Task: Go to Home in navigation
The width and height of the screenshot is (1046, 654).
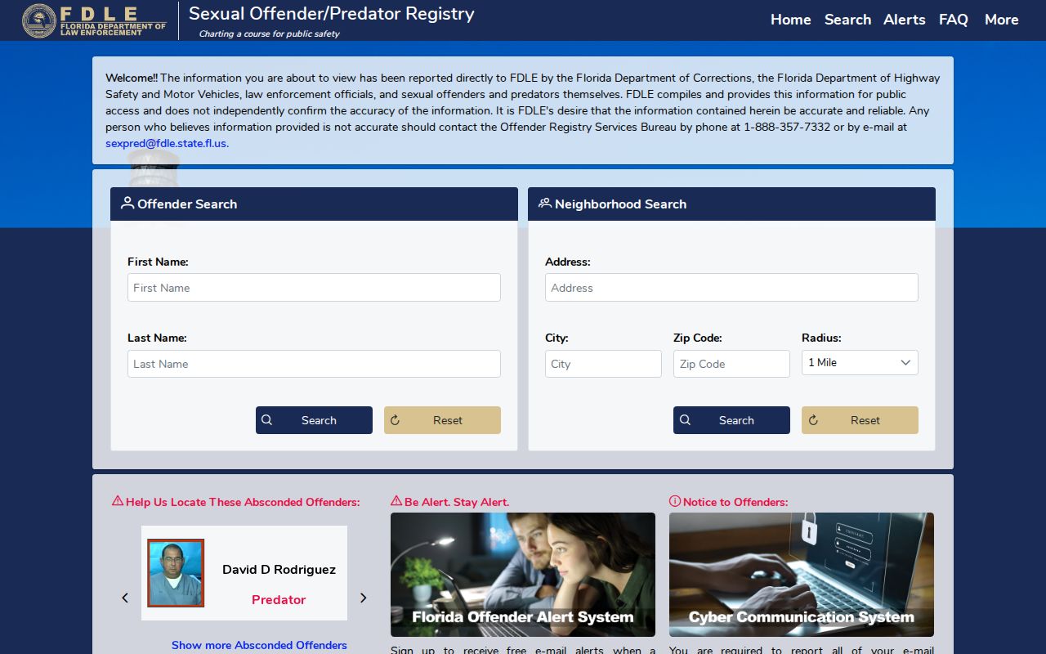Action: pyautogui.click(x=791, y=20)
